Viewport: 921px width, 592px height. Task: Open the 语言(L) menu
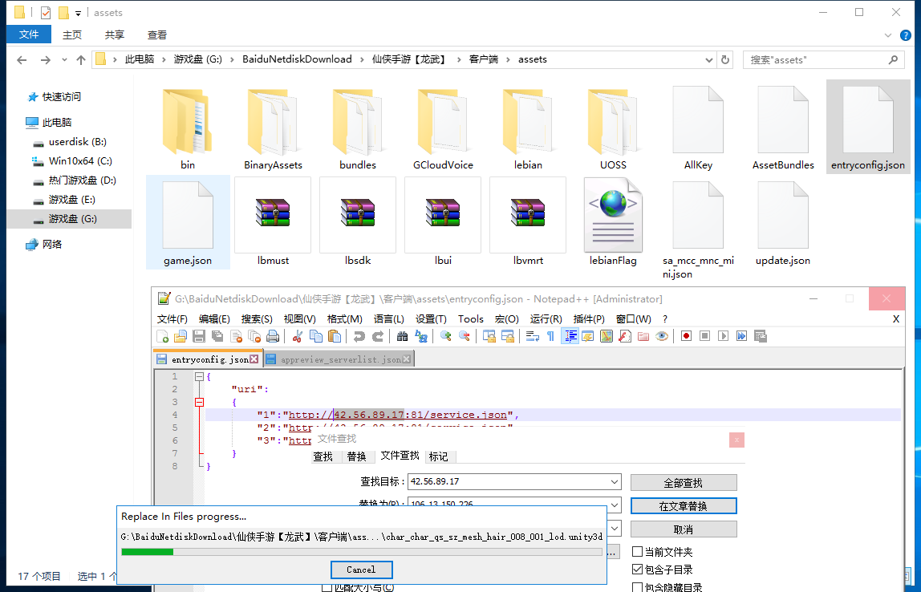point(388,318)
